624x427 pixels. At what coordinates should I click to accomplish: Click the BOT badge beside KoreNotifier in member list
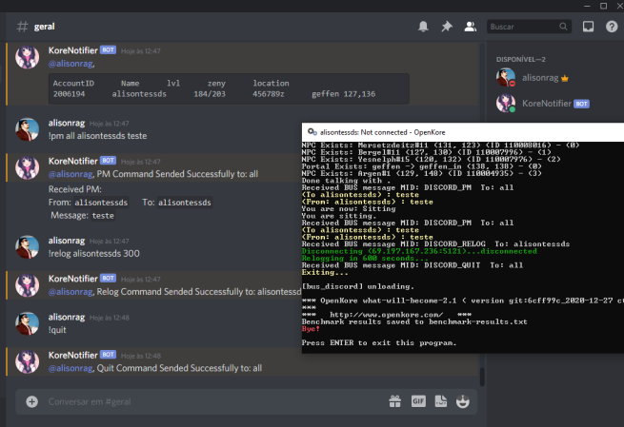[x=581, y=104]
